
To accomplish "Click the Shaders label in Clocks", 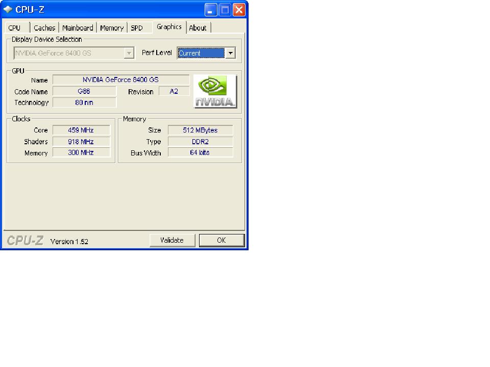I will coord(36,142).
